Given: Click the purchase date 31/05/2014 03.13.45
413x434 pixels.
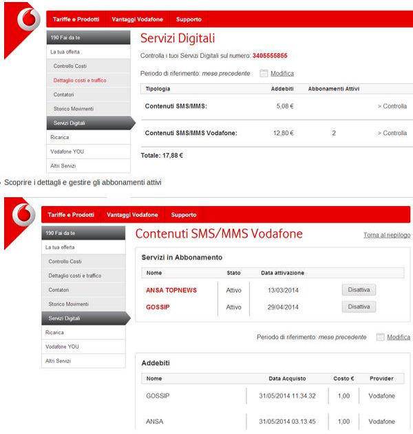Looking at the screenshot, I should coord(287,422).
